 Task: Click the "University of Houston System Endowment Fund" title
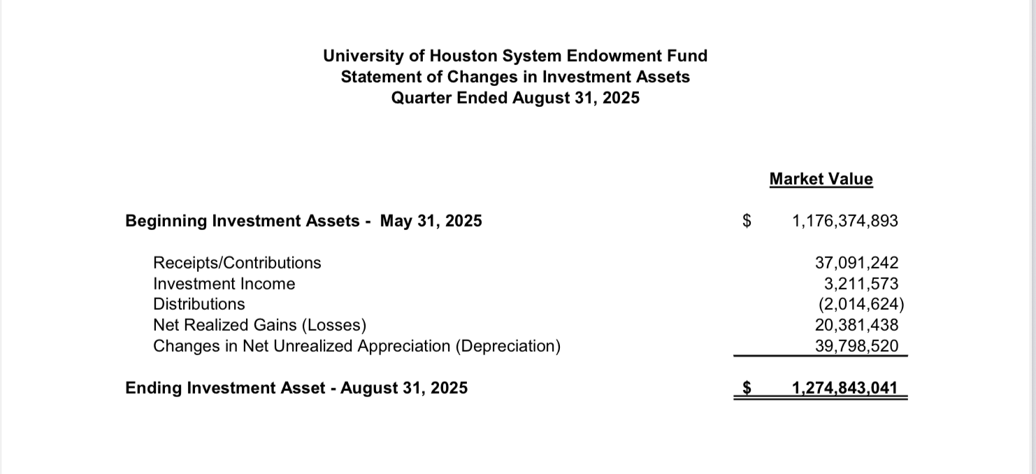(515, 56)
